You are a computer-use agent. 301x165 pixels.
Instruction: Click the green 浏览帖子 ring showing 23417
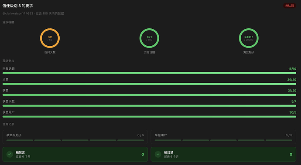(x=249, y=38)
